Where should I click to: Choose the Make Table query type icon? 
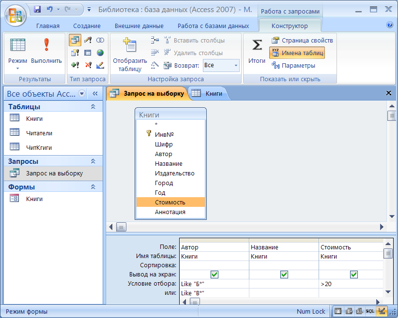pyautogui.click(x=75, y=53)
